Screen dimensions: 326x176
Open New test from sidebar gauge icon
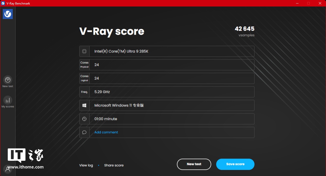point(8,80)
